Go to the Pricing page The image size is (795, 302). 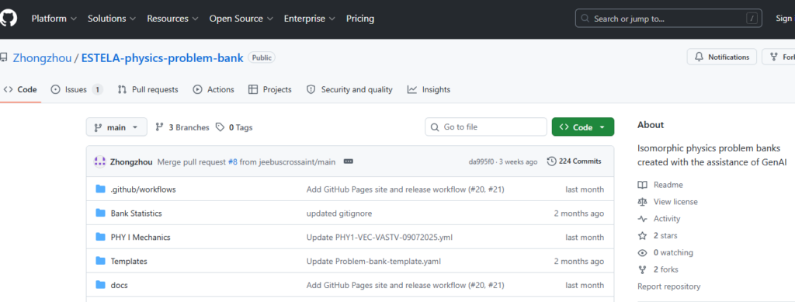[x=360, y=19]
